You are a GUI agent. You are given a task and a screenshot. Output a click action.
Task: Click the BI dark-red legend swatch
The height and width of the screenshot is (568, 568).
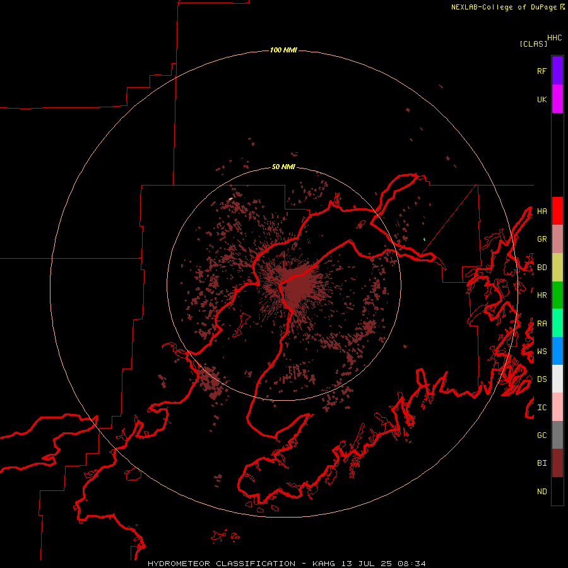pyautogui.click(x=557, y=463)
